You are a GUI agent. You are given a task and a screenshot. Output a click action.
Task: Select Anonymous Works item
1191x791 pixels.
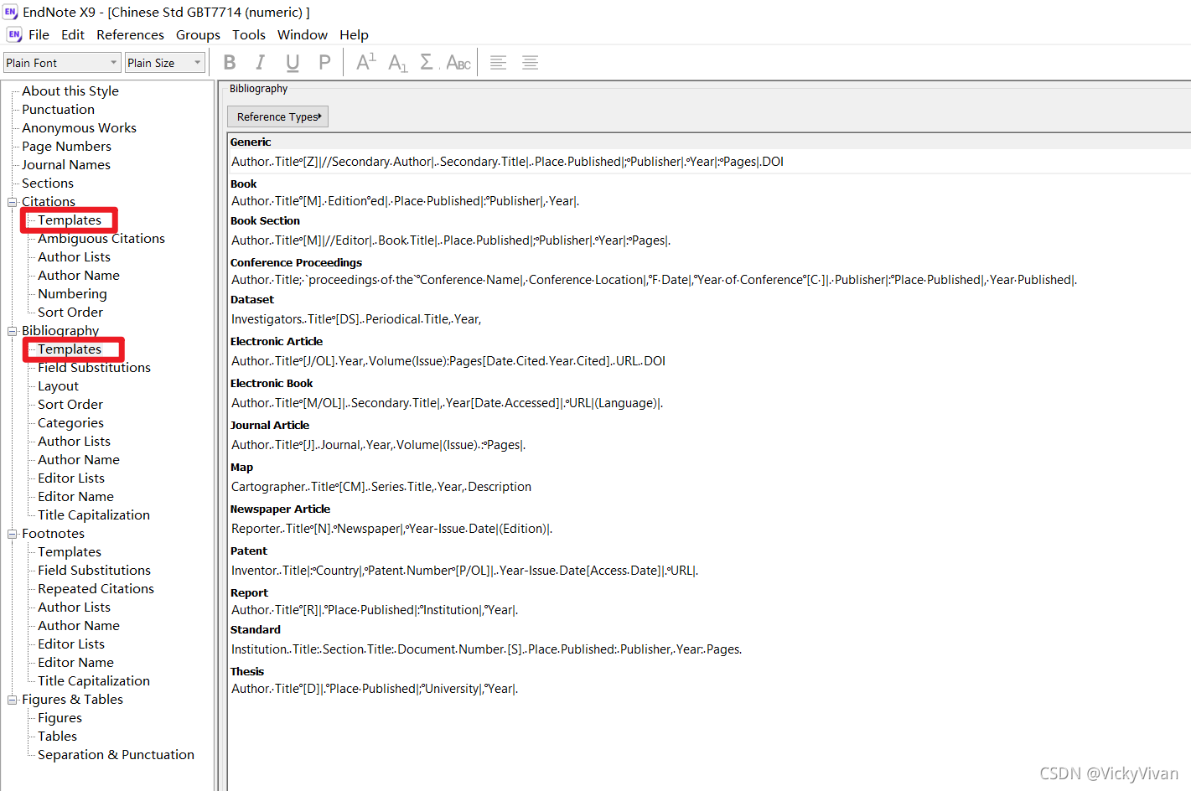coord(79,127)
